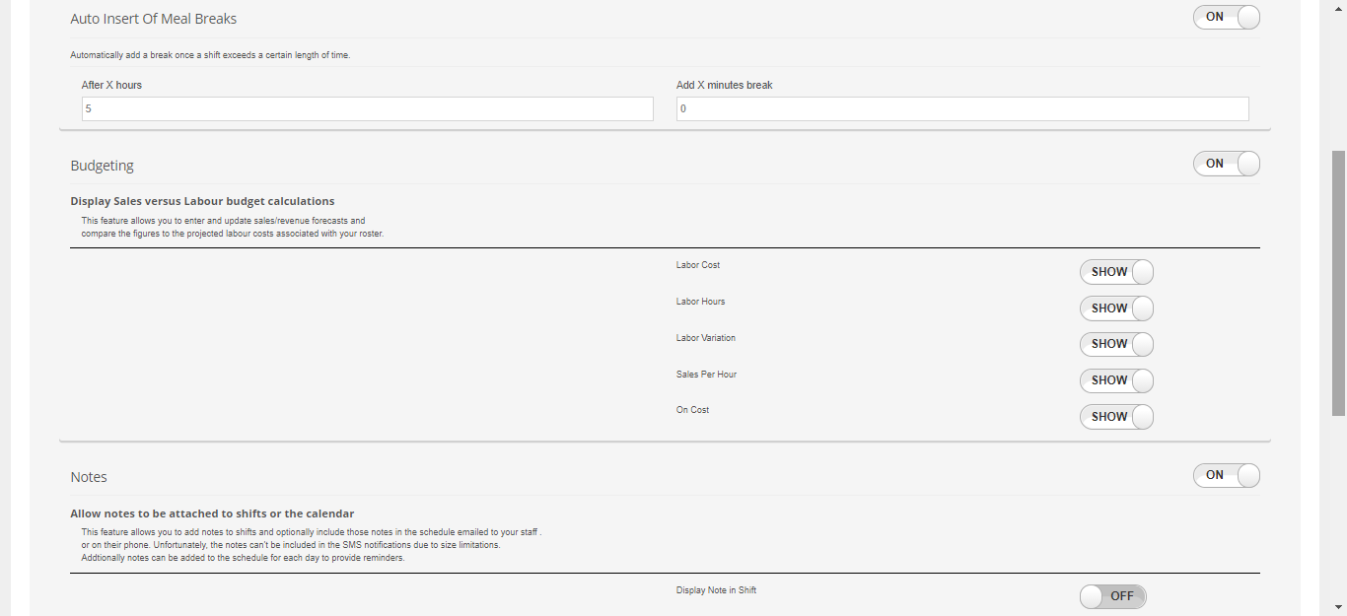The height and width of the screenshot is (616, 1347).
Task: Click 'Display Sales versus Labour budget calculations' text
Action: [202, 201]
